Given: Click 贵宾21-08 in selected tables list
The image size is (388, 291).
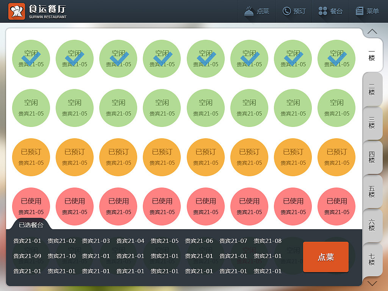Looking at the screenshot, I should pyautogui.click(x=268, y=241).
